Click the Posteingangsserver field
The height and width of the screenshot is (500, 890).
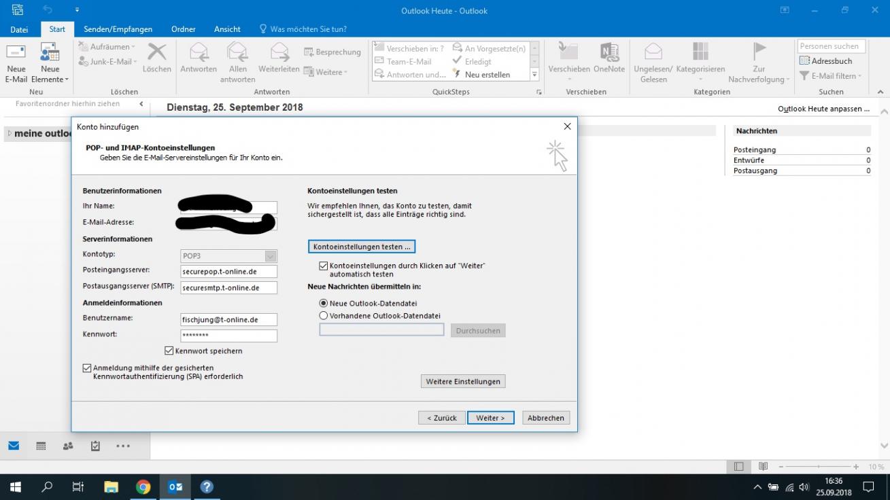pos(229,272)
